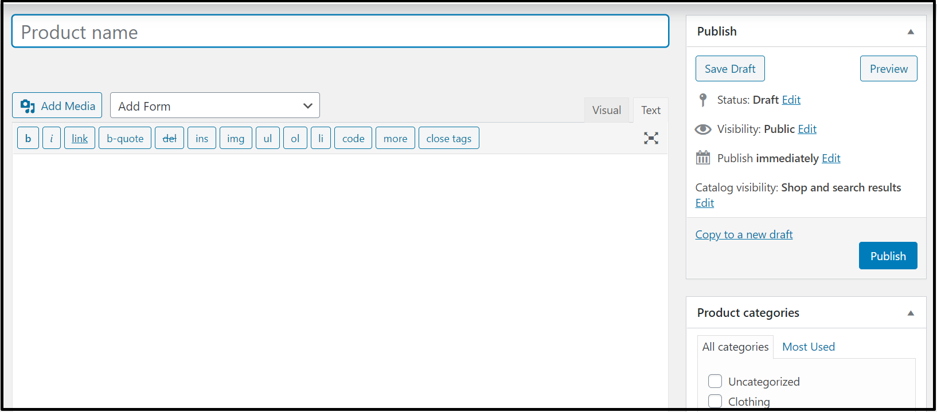Insert bold tag with b button
The image size is (937, 412).
coord(28,138)
